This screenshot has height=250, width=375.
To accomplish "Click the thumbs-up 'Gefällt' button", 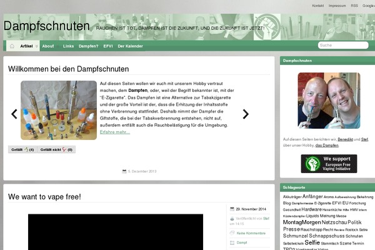I will [22, 149].
